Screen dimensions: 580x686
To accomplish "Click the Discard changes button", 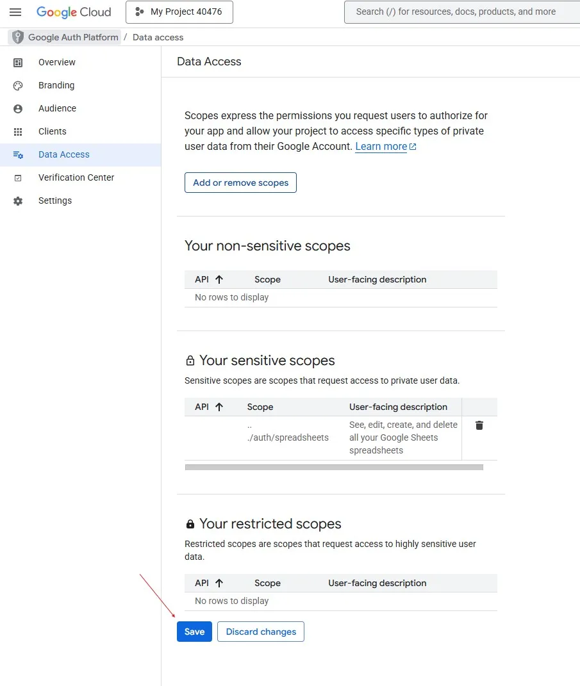I will pos(261,632).
